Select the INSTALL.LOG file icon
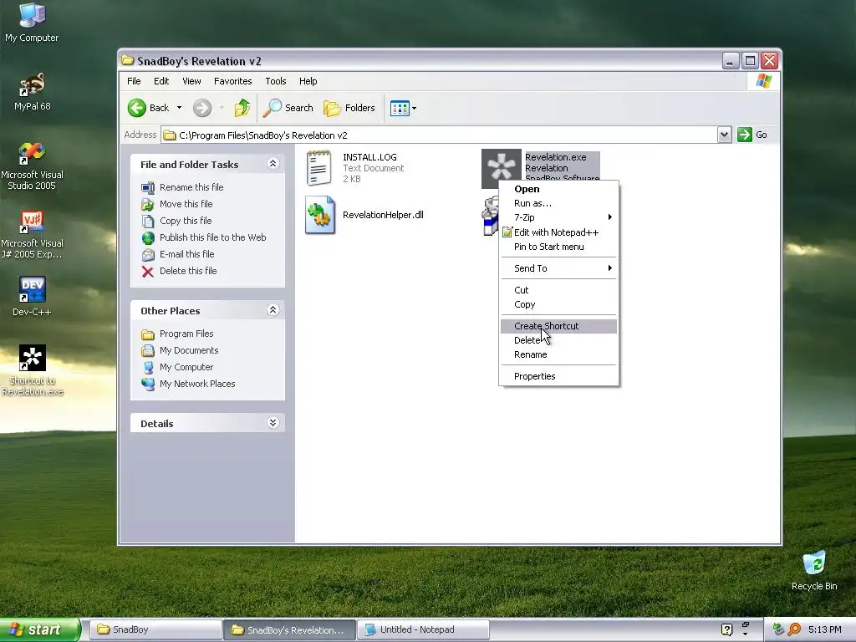The height and width of the screenshot is (642, 856). (x=319, y=168)
